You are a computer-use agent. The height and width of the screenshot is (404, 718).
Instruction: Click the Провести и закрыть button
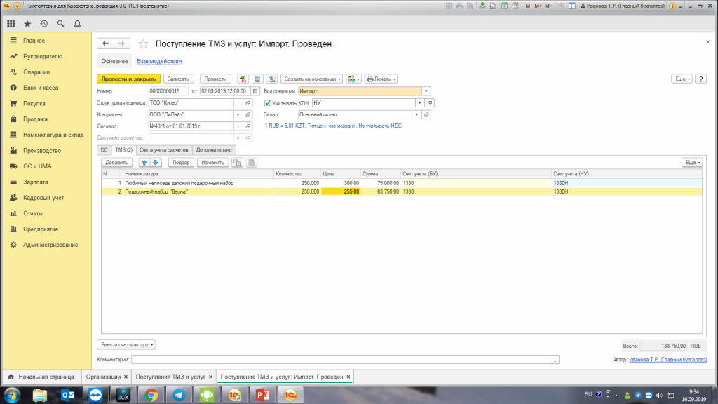point(129,79)
